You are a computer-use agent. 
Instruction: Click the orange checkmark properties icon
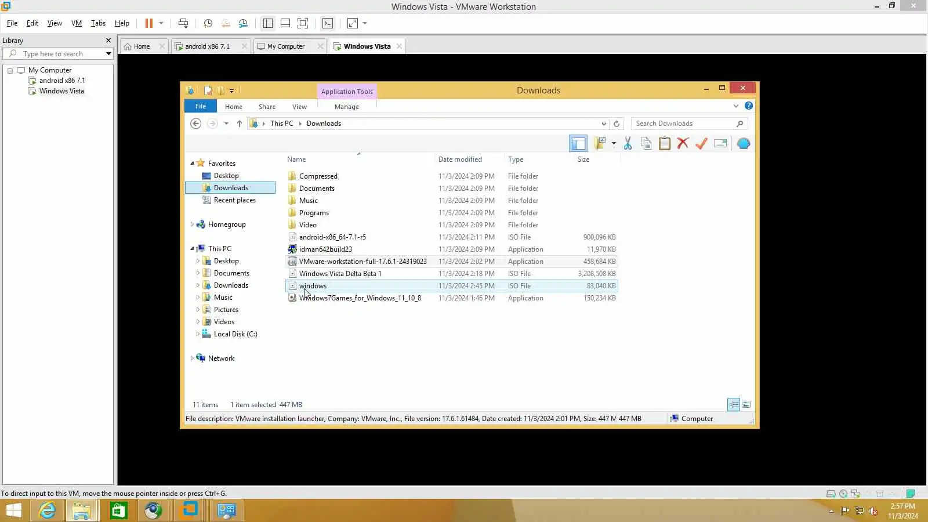702,143
